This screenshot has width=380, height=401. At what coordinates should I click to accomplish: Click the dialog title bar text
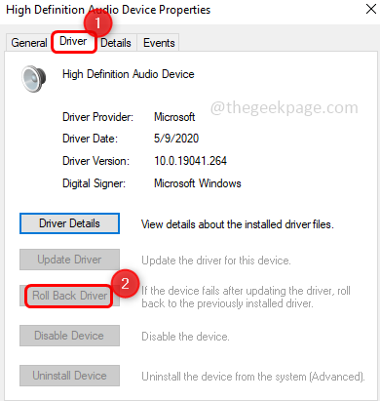pos(108,10)
